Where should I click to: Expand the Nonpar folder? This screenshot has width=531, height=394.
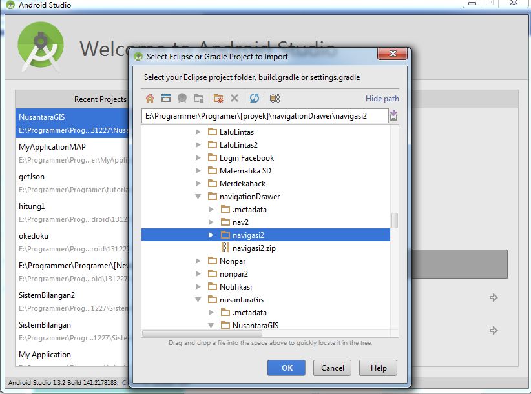(198, 261)
